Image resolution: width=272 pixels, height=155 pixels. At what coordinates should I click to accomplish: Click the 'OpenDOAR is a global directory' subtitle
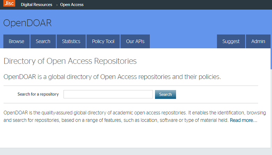(x=112, y=77)
